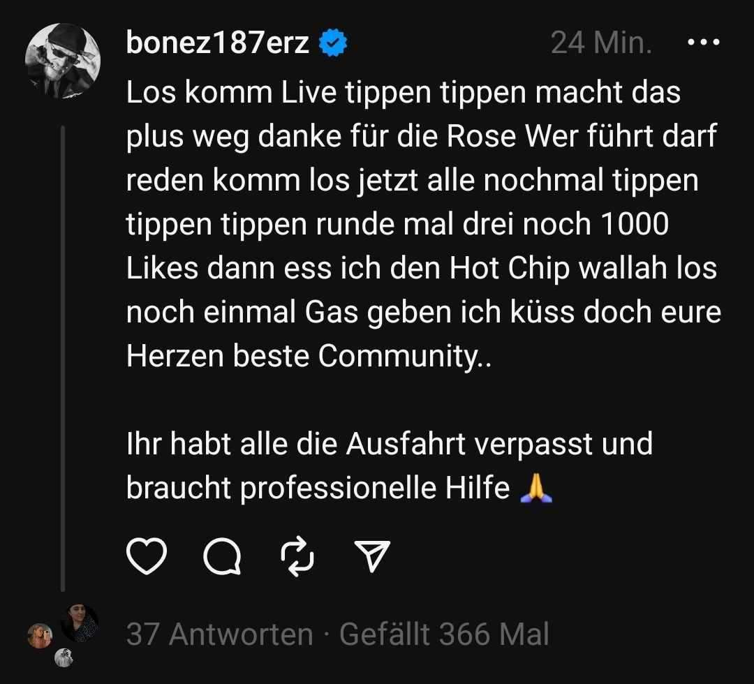The height and width of the screenshot is (684, 754).
Task: View the 37 Antworten replies
Action: (x=219, y=634)
